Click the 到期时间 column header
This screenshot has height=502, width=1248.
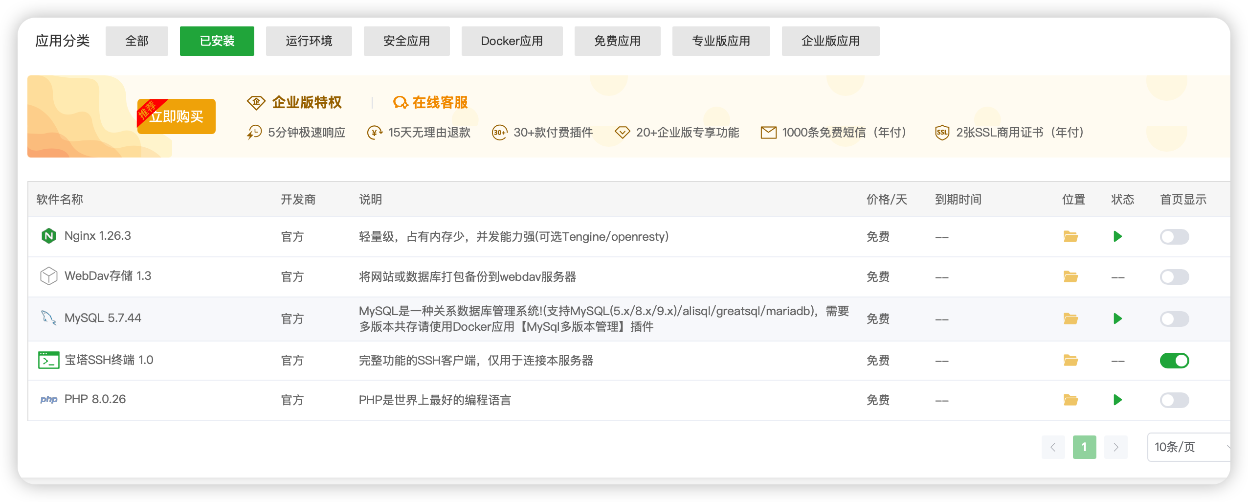click(958, 200)
